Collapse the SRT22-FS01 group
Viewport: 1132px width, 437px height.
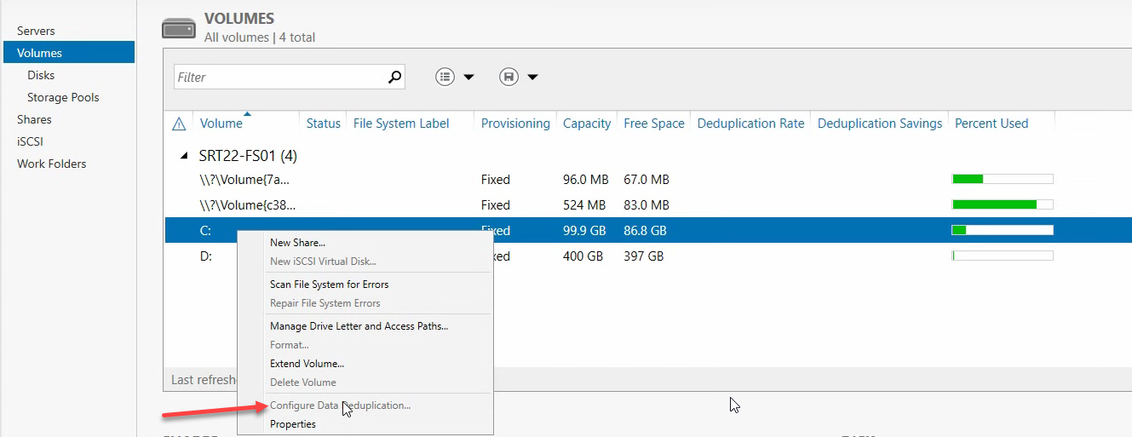183,157
